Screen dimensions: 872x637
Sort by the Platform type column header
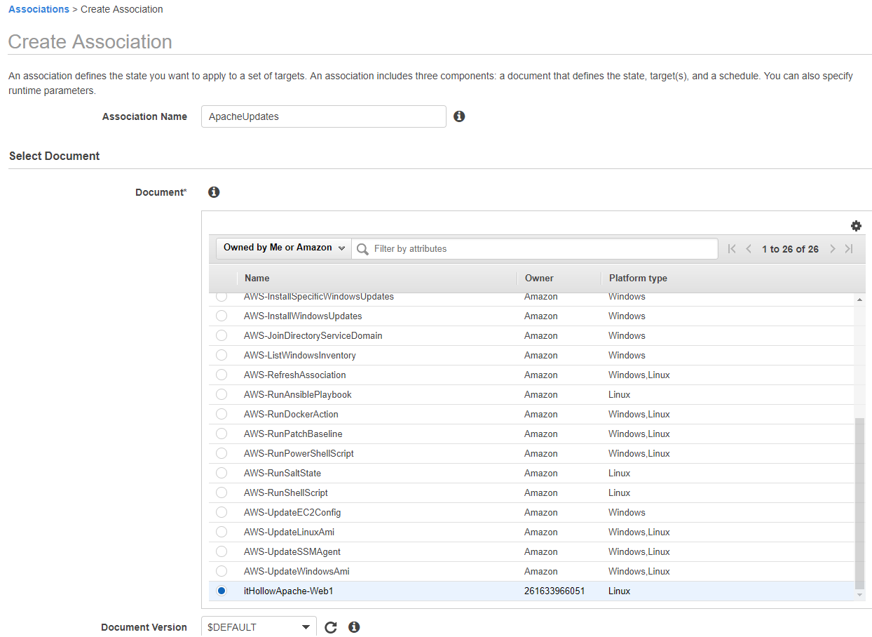pos(638,279)
